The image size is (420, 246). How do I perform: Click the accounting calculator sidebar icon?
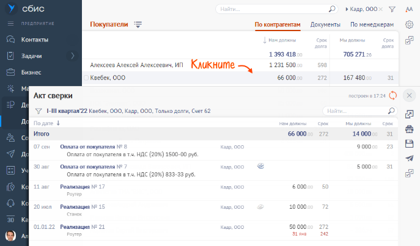10,170
